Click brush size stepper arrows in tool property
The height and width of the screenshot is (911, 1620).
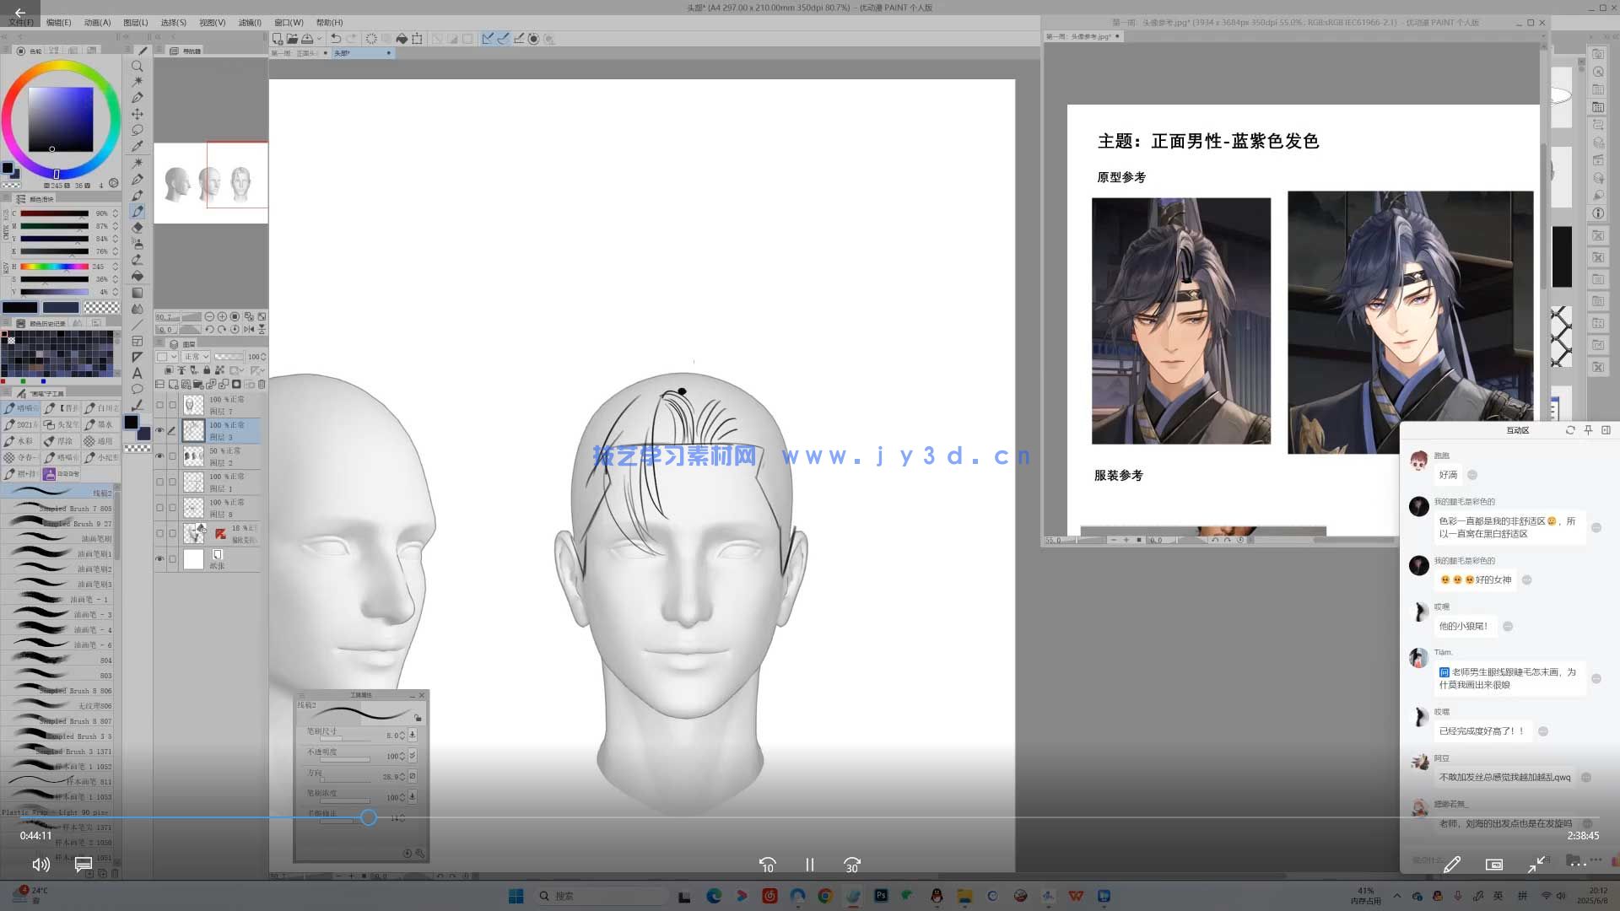(x=402, y=736)
